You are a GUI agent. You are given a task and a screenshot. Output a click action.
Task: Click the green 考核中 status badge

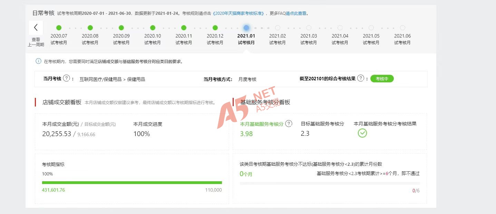point(382,79)
